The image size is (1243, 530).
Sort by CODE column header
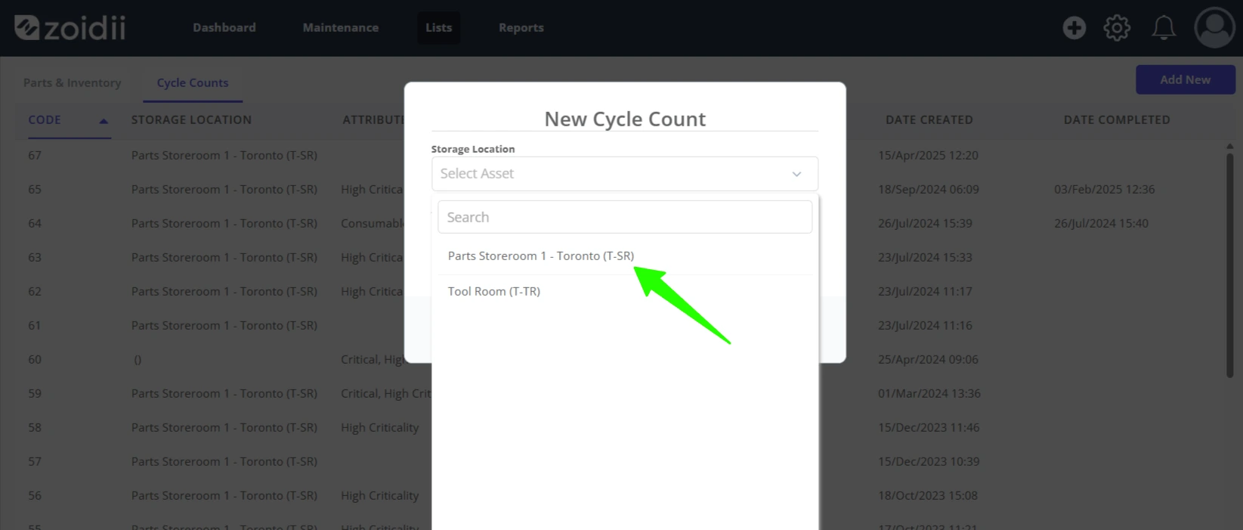45,120
